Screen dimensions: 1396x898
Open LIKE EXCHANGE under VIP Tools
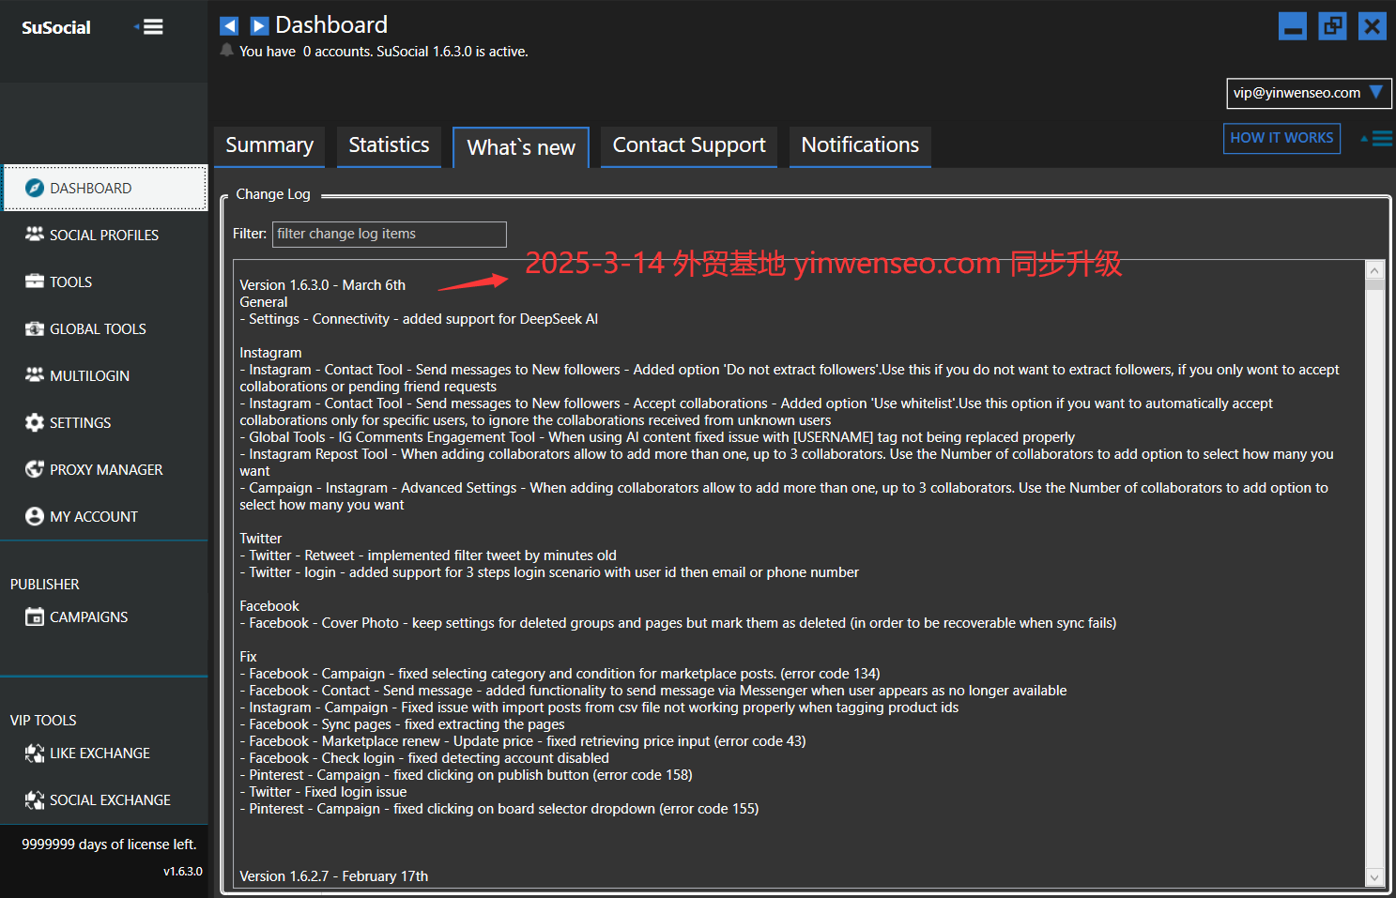pyautogui.click(x=105, y=753)
